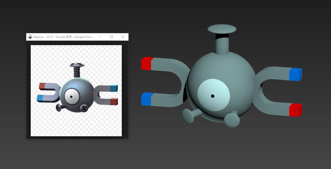This screenshot has width=331, height=169.
Task: Minimize the Rapture reference window
Action: [x=100, y=37]
